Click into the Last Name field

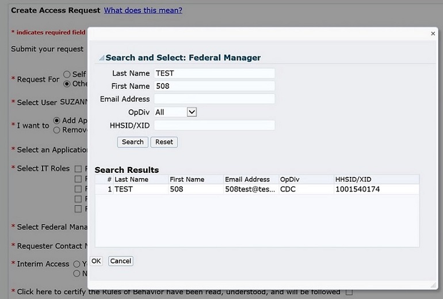tap(214, 73)
